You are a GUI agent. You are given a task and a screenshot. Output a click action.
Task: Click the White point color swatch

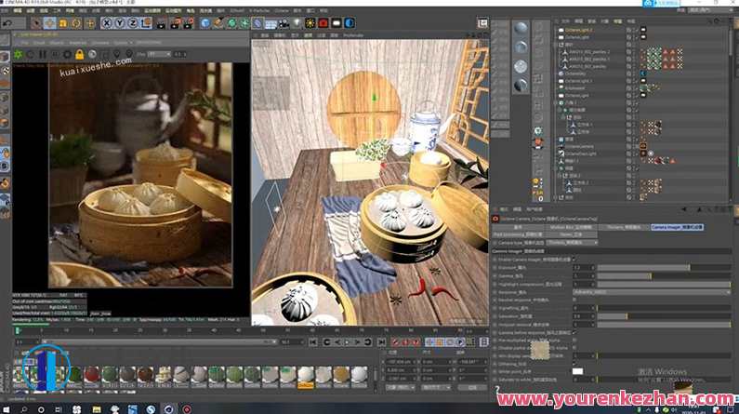point(578,371)
